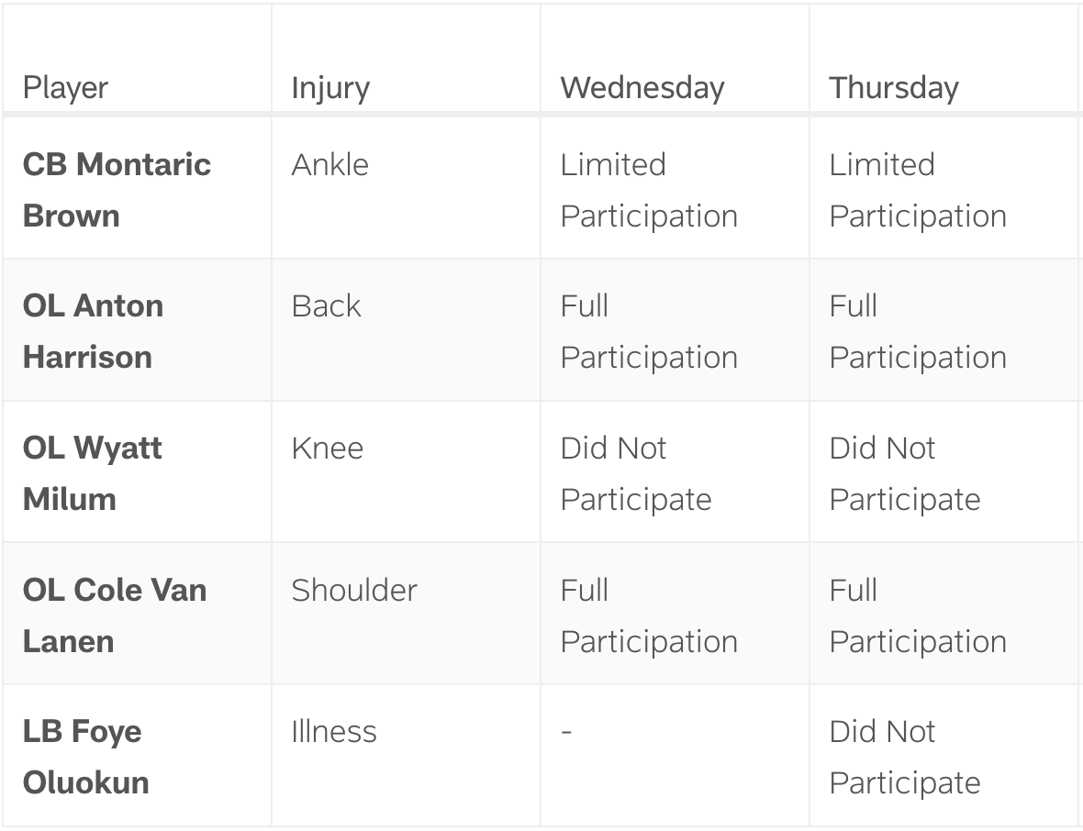Select Foye Oluokun's Thursday Did Not Participate cell
The width and height of the screenshot is (1083, 831).
pyautogui.click(x=905, y=757)
